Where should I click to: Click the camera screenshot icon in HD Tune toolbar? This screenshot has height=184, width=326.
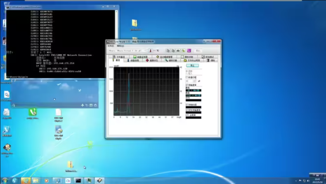coord(178,51)
